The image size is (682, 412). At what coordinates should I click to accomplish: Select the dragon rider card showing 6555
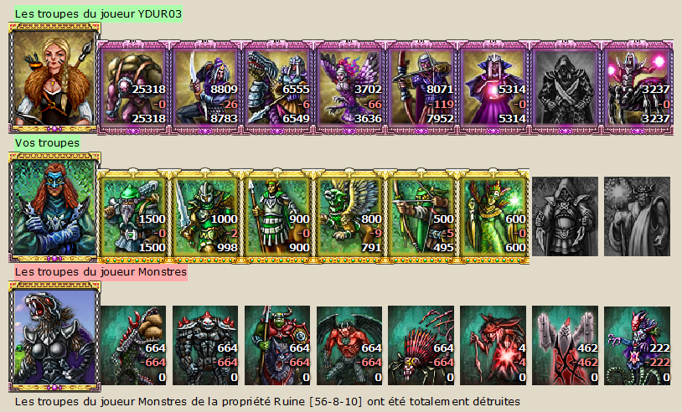click(x=277, y=87)
